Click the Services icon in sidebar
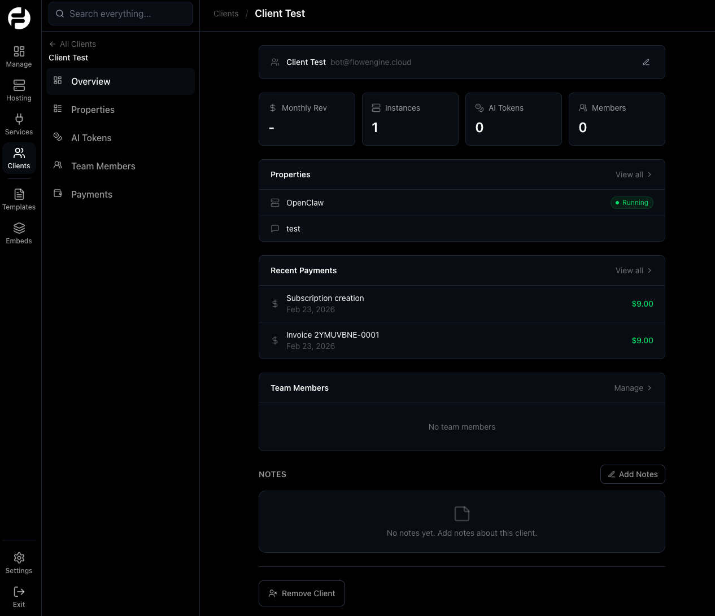This screenshot has height=616, width=715. (19, 120)
